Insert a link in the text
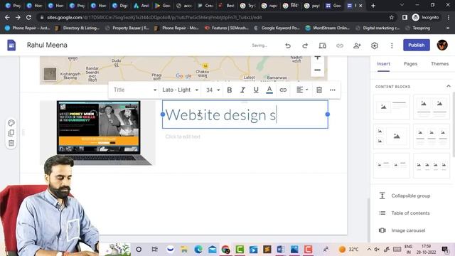 point(283,90)
